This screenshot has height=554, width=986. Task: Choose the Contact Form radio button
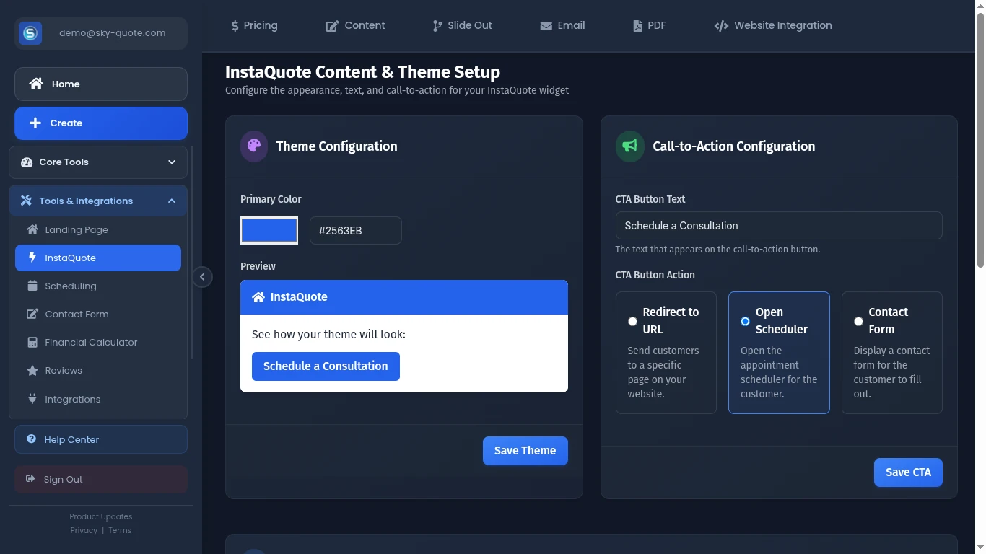(x=858, y=321)
